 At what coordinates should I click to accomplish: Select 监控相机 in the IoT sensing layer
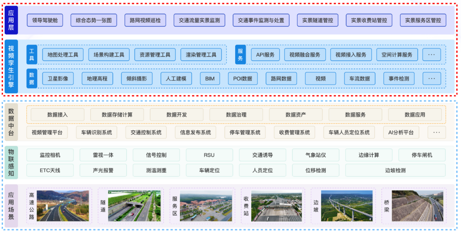(x=50, y=155)
